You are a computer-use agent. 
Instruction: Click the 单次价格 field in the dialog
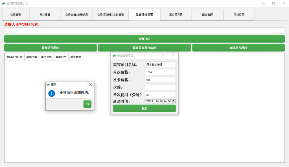[x=160, y=72]
